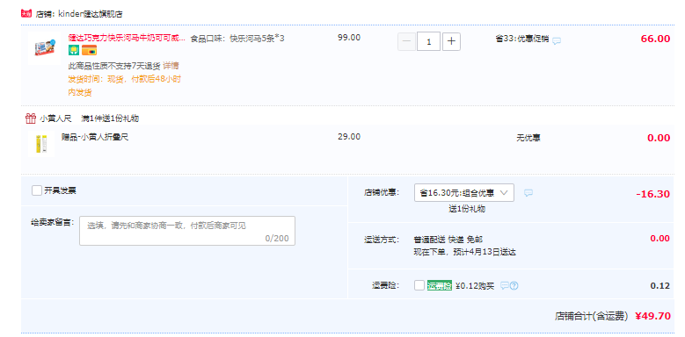Open the 健达巧克力快乐河马 product title link
Screen dimensions: 685x337
pos(127,39)
